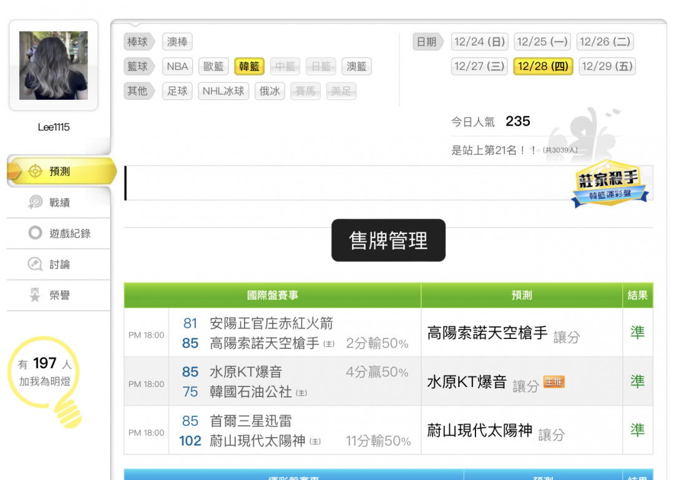Screen dimensions: 674x480
Task: Select the 美足 filter
Action: [x=341, y=91]
